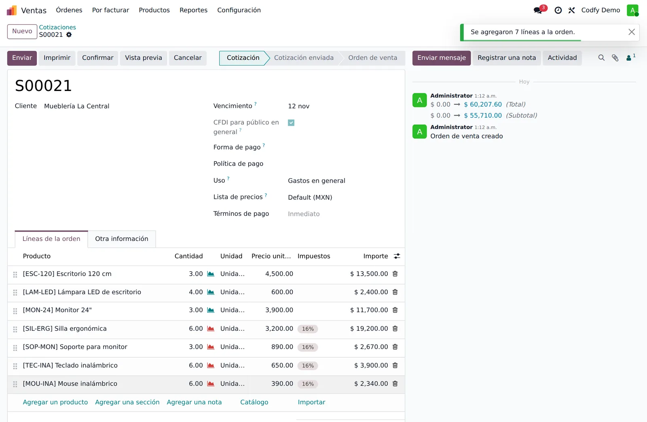Go back to Cotizaciones breadcrumb
The image size is (647, 422).
click(57, 27)
